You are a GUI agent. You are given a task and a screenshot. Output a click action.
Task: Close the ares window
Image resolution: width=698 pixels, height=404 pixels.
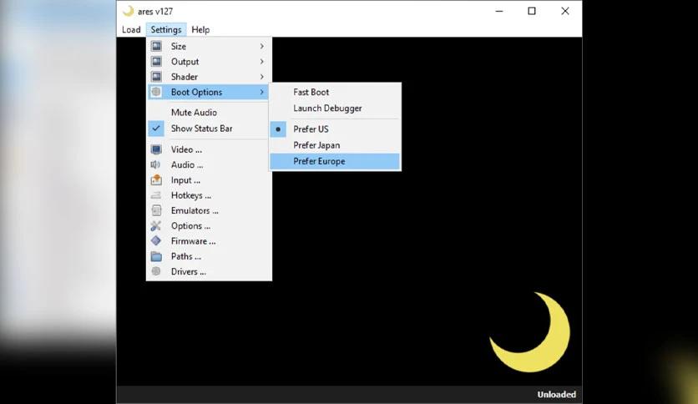click(565, 11)
